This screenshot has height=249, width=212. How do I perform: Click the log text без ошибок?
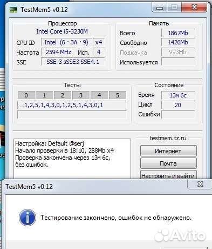point(32,165)
